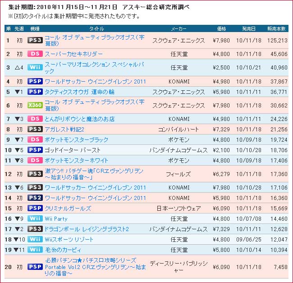Click the コンパイルハート maker cell
293x283 pixels.
coord(179,130)
